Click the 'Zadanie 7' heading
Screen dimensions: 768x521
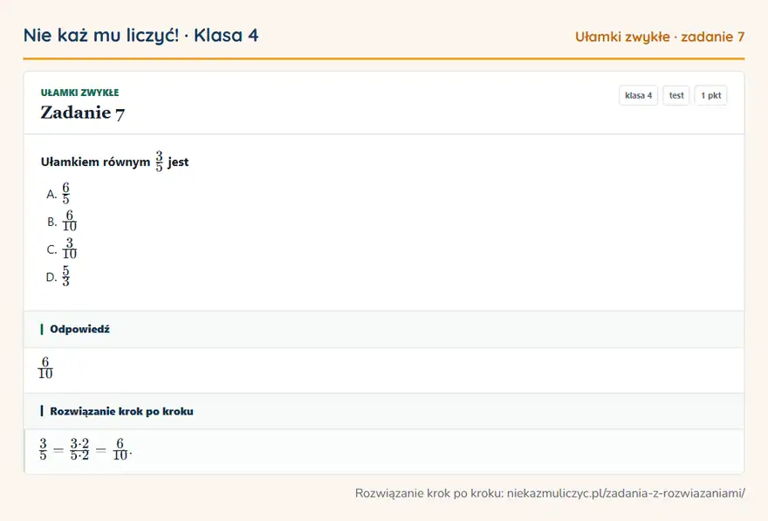[x=83, y=113]
